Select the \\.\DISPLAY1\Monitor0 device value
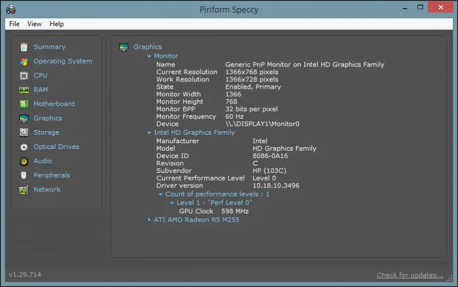The width and height of the screenshot is (458, 287). click(x=262, y=124)
